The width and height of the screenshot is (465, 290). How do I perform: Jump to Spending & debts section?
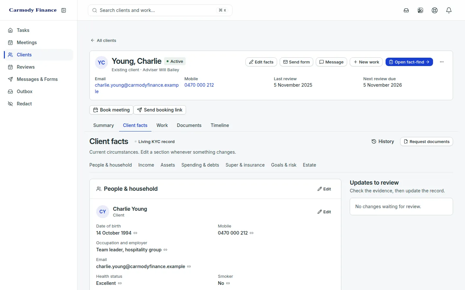click(x=200, y=165)
